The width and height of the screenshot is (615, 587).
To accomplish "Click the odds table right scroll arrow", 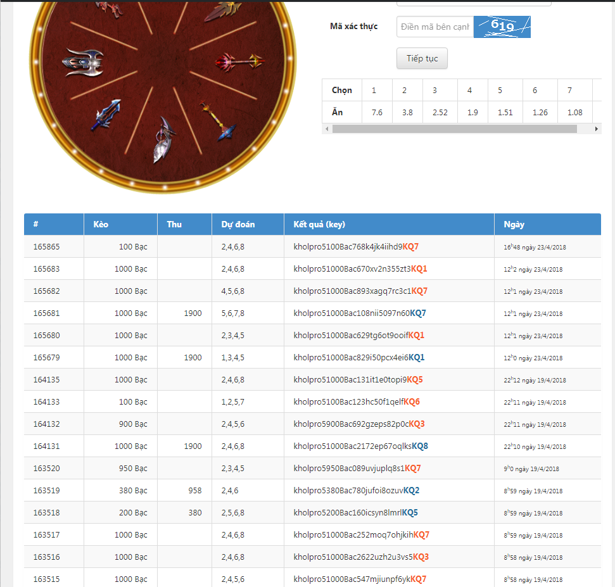I will [x=596, y=129].
